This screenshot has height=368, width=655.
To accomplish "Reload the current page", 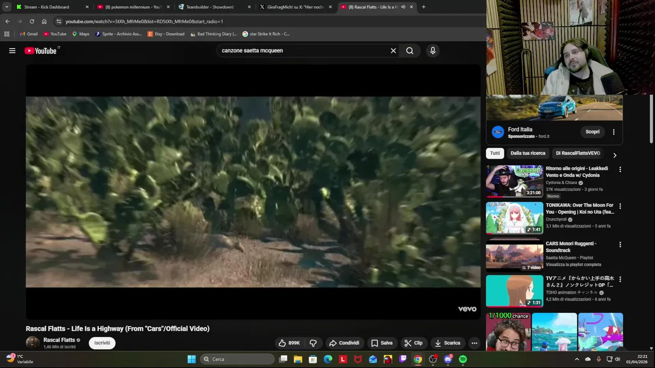I will coord(32,21).
